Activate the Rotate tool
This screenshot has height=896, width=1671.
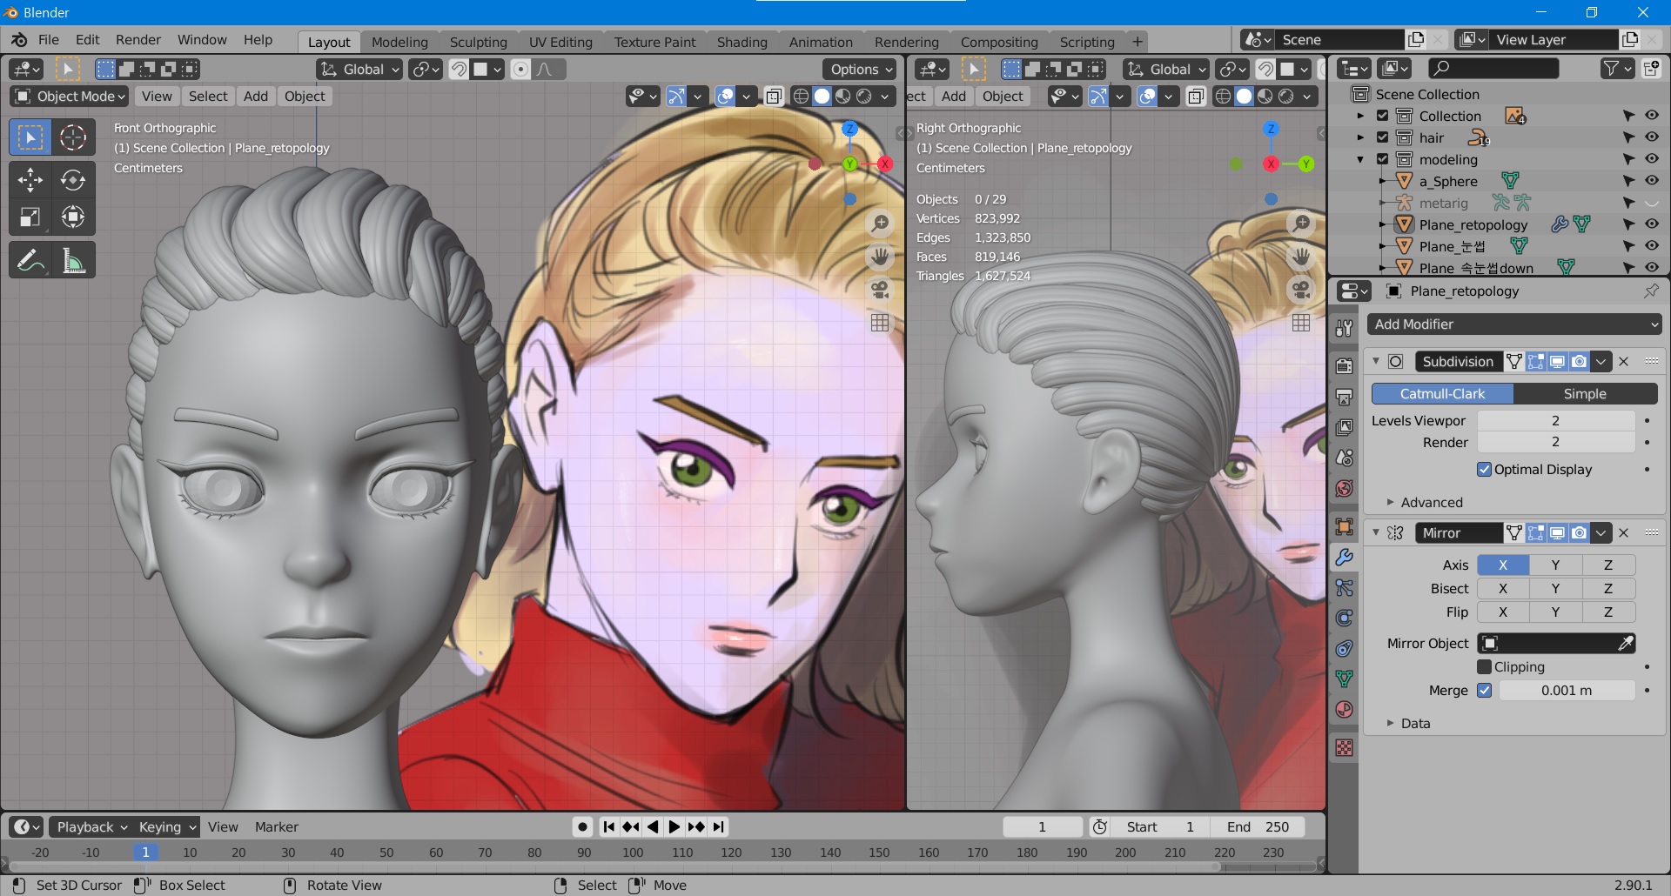click(73, 180)
